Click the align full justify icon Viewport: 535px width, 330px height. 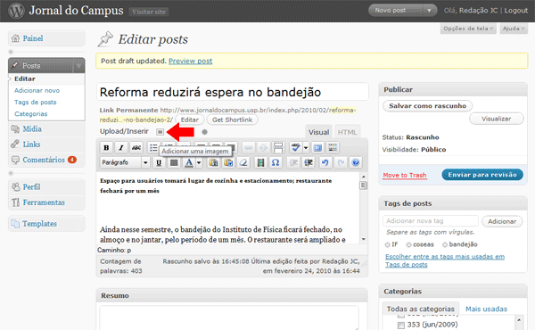(x=174, y=163)
